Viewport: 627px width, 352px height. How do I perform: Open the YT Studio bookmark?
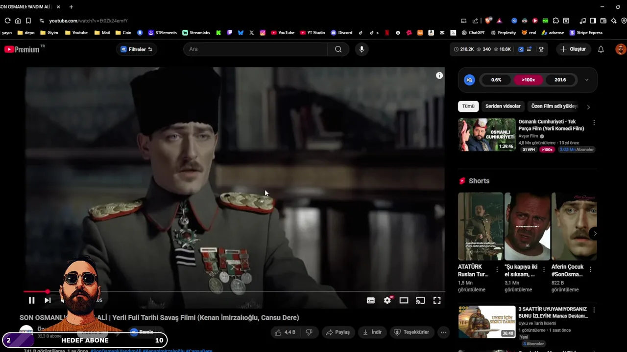[x=313, y=33]
